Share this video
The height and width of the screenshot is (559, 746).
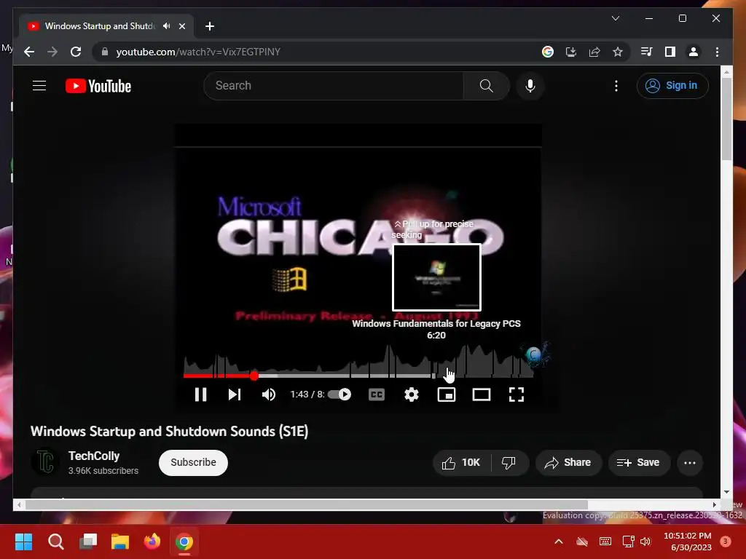(x=568, y=463)
